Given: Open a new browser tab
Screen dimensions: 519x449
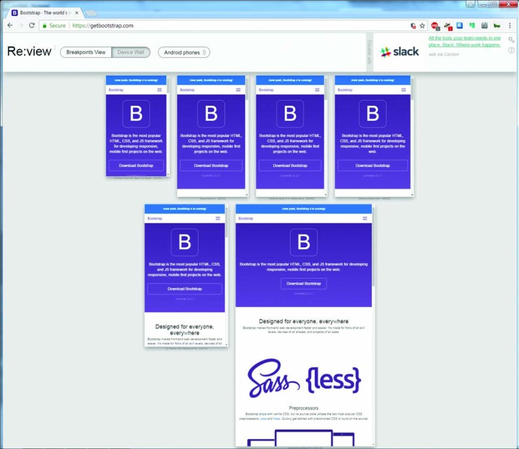Looking at the screenshot, I should (x=91, y=13).
